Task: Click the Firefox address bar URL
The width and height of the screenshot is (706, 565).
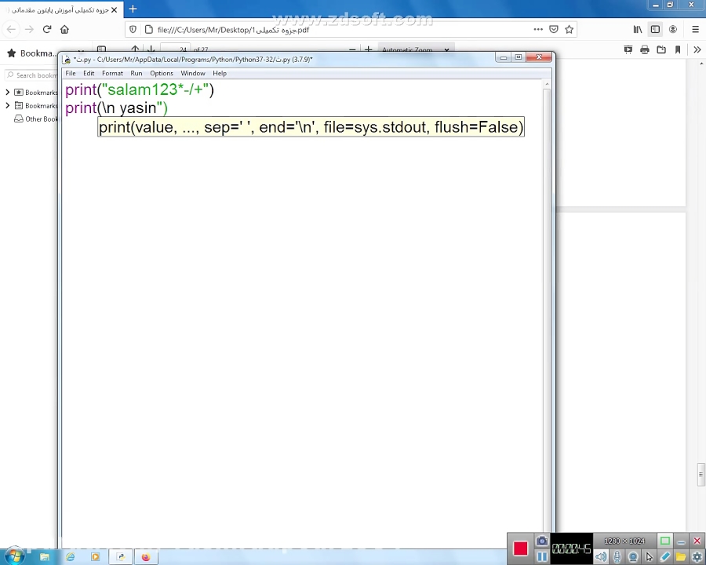Action: (233, 30)
